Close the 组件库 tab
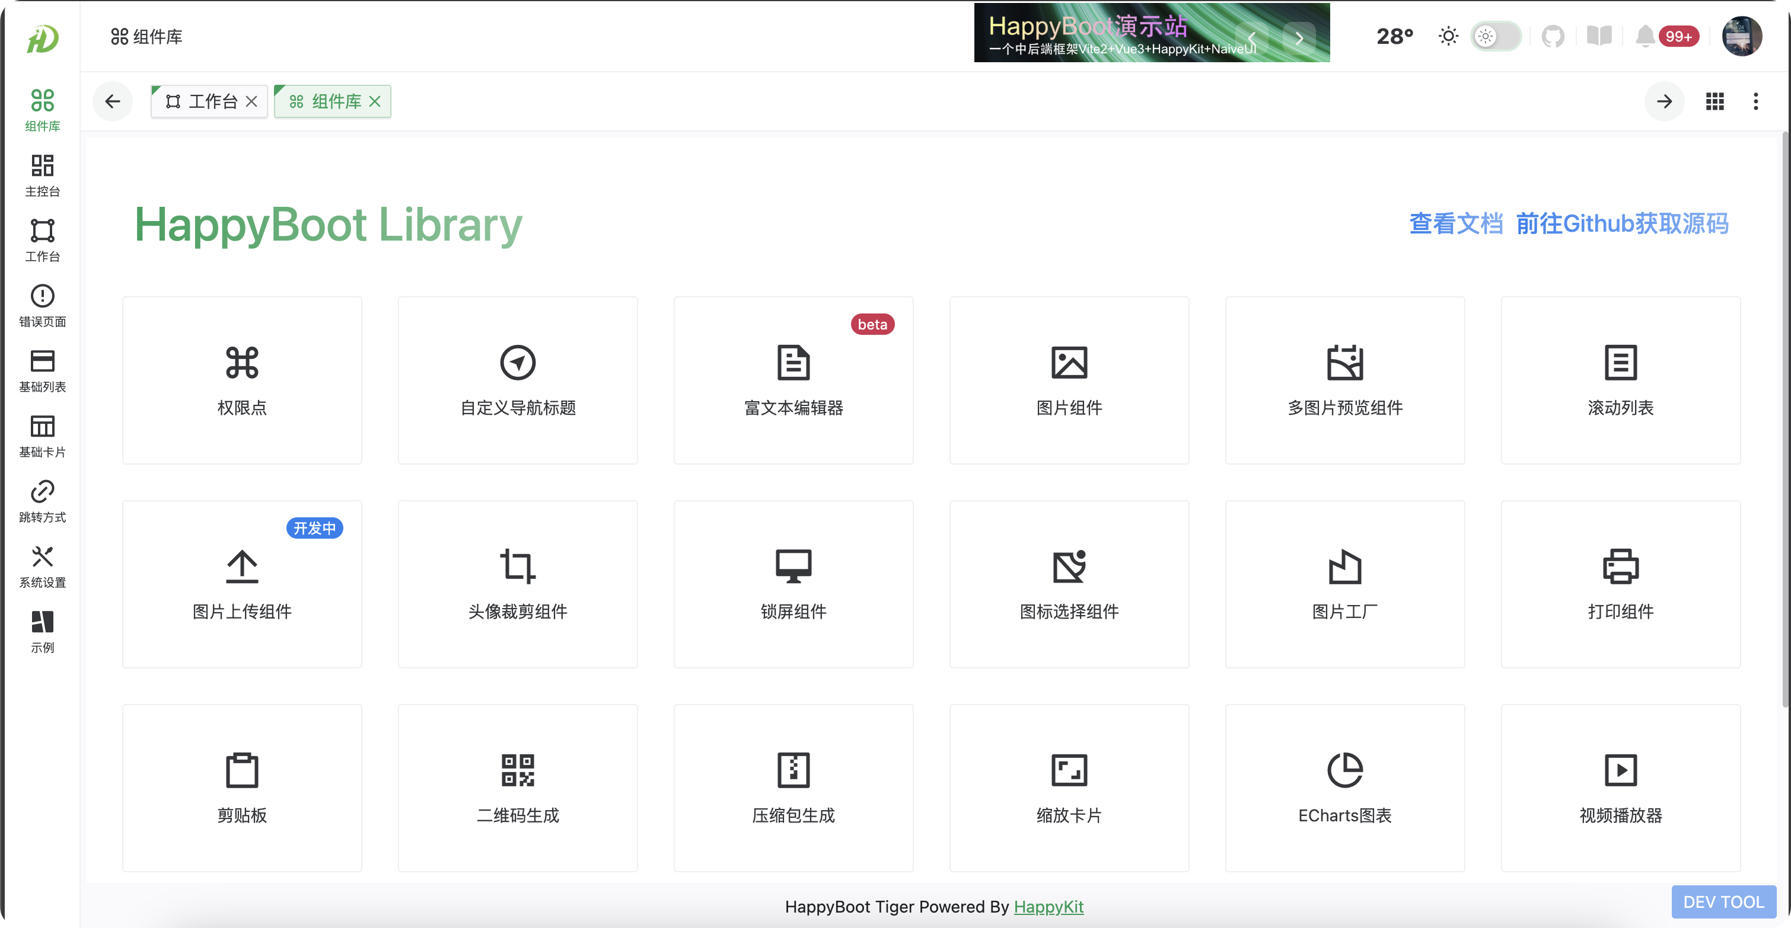The image size is (1791, 928). pyautogui.click(x=375, y=101)
